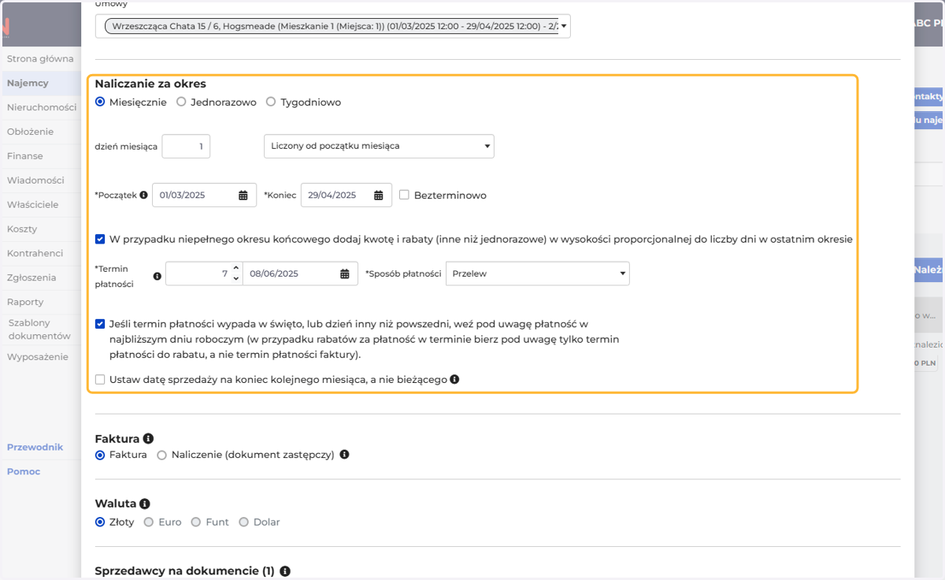Open Nieruchomości in the sidebar
The image size is (945, 580).
(x=40, y=107)
